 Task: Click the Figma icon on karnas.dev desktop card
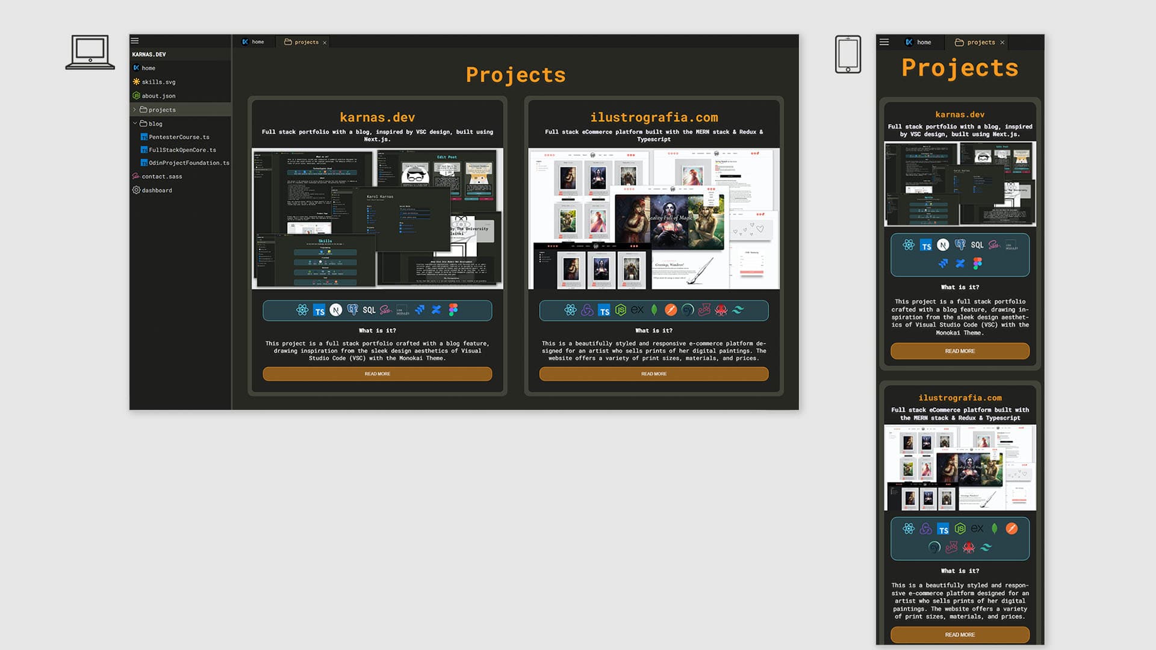[453, 309]
